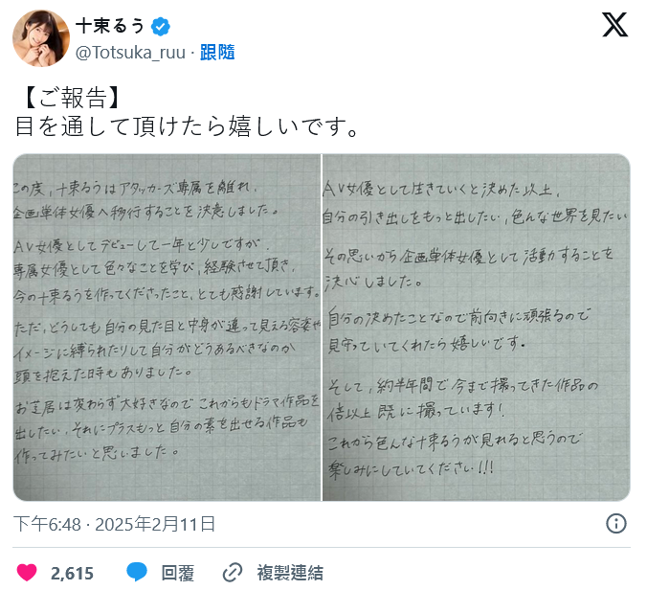647x590 pixels.
Task: Open the right handwritten letter image
Action: click(x=477, y=328)
